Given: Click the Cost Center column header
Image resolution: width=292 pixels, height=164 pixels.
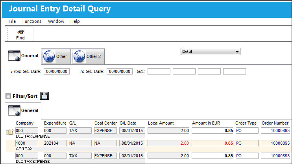Looking at the screenshot, I should (105, 123).
